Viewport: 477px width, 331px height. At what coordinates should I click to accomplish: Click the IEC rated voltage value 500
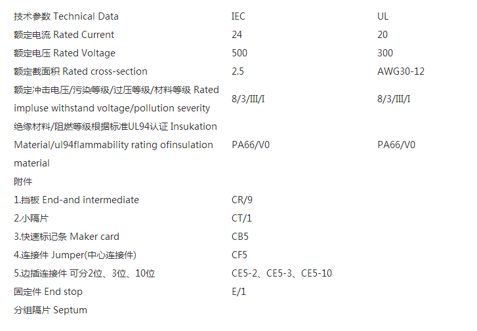pyautogui.click(x=239, y=53)
